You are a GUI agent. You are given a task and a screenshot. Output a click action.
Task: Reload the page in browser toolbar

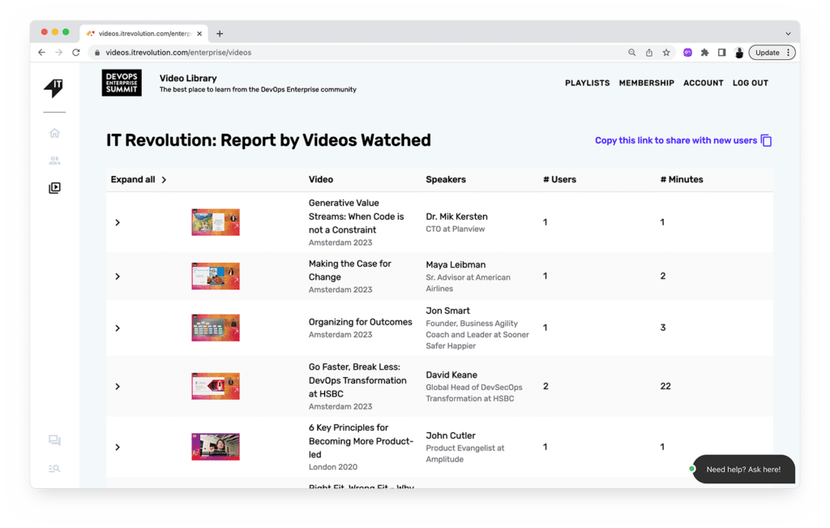[76, 53]
